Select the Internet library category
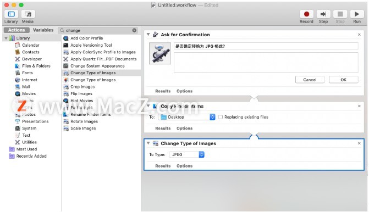Viewport: 369px width, 212px height. coord(29,80)
